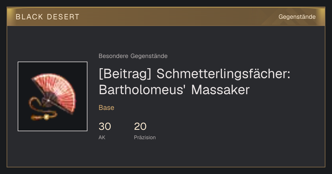Image resolution: width=332 pixels, height=174 pixels.
Task: Click the gold header banner
Action: tap(166, 17)
